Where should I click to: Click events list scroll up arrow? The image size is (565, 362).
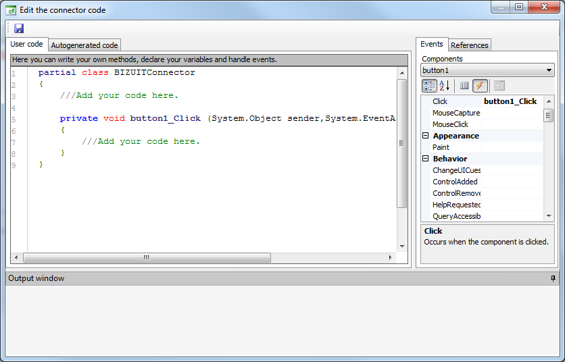point(549,101)
